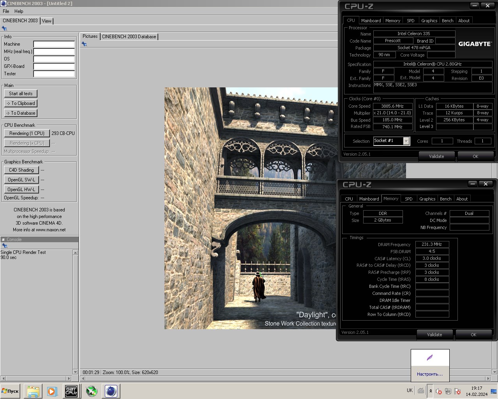Click the -> To Clipboard button
The image size is (498, 399).
(x=21, y=103)
